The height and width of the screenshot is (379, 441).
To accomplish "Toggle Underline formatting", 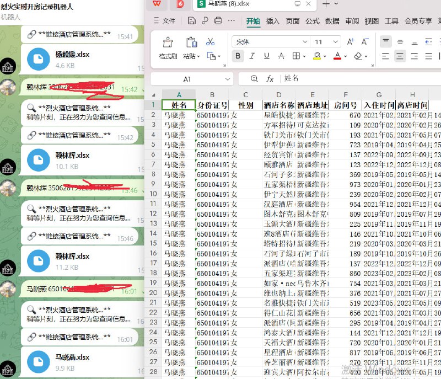I will pyautogui.click(x=265, y=57).
